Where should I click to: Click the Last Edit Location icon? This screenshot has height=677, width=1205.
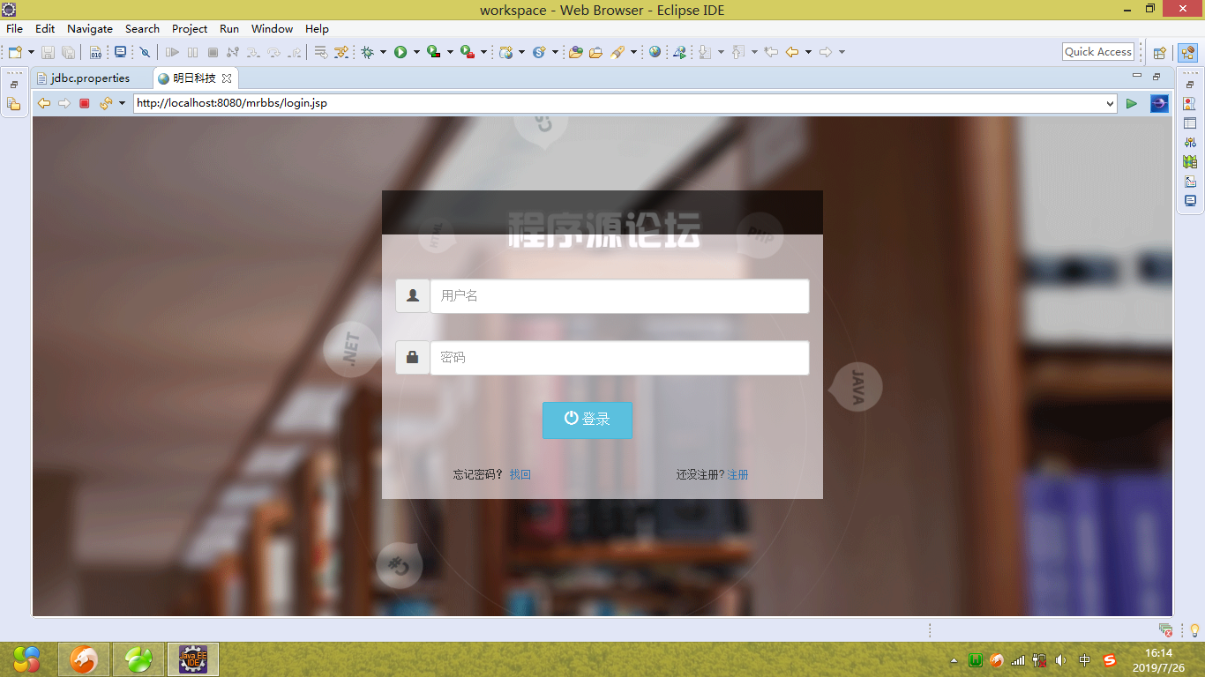pyautogui.click(x=771, y=52)
